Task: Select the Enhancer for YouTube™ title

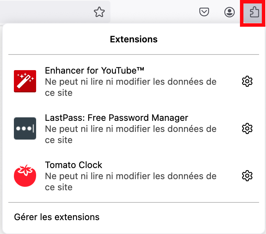Action: pos(94,70)
